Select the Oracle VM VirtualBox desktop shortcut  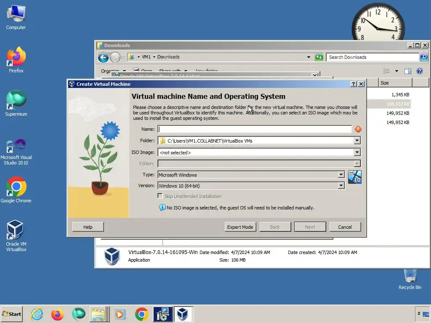pyautogui.click(x=16, y=236)
